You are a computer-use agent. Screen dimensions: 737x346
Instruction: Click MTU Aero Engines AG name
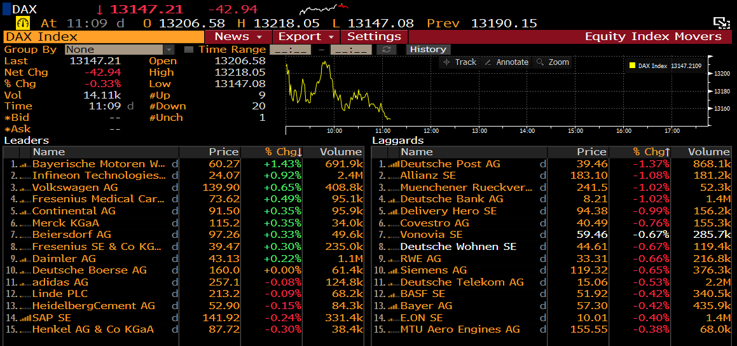[x=460, y=329]
